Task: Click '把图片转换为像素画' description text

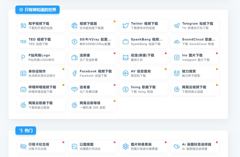Action: pyautogui.click(x=144, y=149)
